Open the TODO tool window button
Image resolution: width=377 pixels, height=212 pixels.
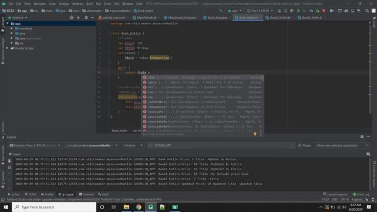click(x=30, y=194)
